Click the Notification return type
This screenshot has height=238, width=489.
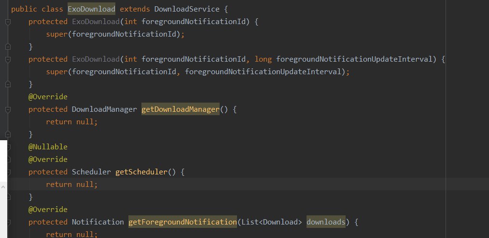98,222
